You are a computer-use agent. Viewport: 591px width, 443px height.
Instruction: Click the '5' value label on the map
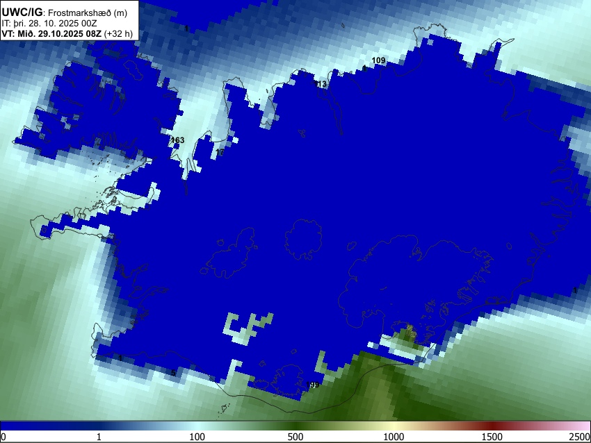tap(173, 373)
